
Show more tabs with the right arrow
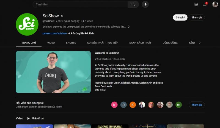click(200, 43)
